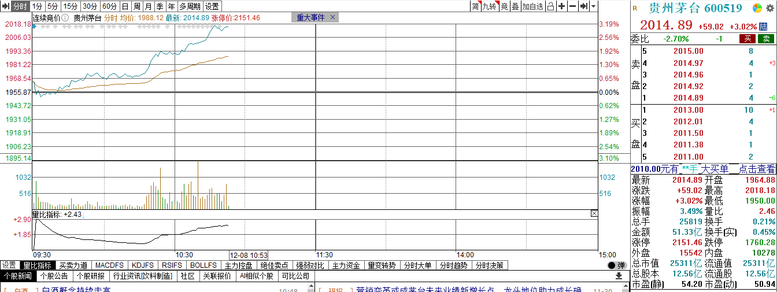The image size is (777, 292).
Task: Click the green 卖 sell button
Action: (x=766, y=39)
